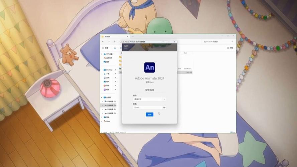This screenshot has height=167, width=297.
Task: Close the Adobe Animate 2024 installer window
Action: 174,42
